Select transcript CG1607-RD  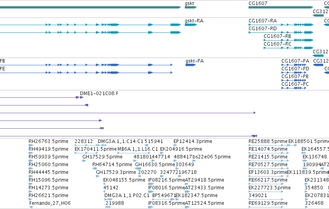pos(263,29)
